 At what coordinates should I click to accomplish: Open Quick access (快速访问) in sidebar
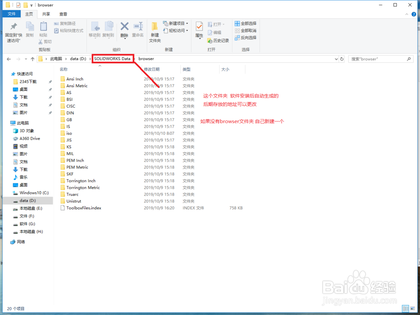(25, 74)
